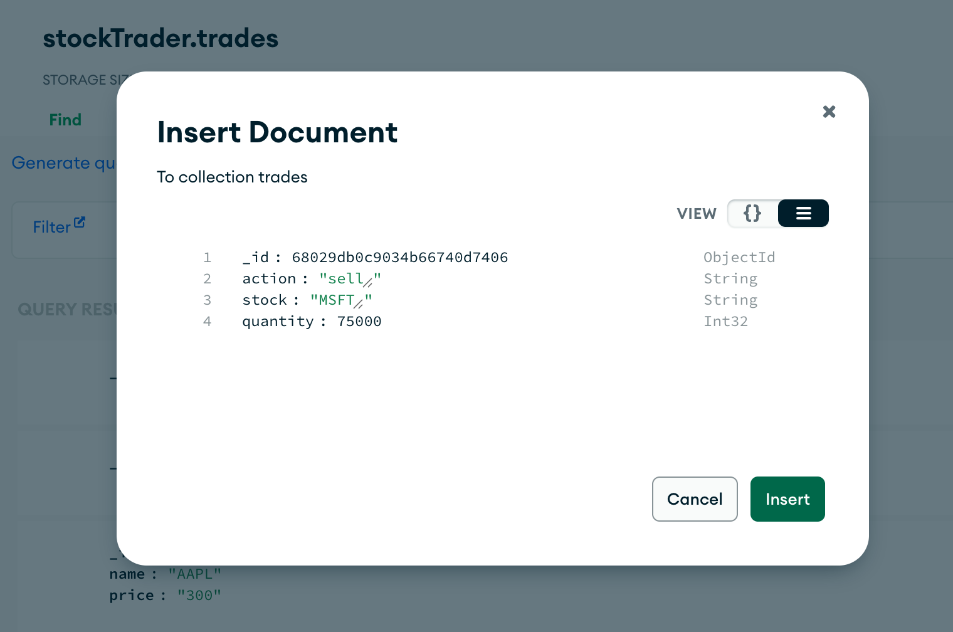Select the stock field name
The image size is (953, 632).
(265, 300)
